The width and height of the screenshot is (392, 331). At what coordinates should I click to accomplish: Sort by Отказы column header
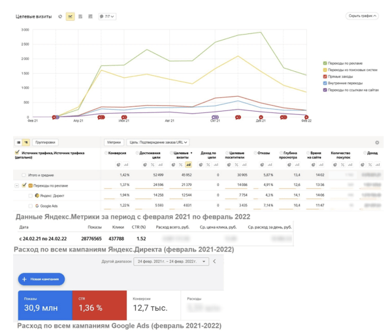[264, 153]
